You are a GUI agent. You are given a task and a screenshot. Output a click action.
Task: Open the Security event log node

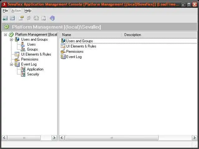pyautogui.click(x=33, y=74)
